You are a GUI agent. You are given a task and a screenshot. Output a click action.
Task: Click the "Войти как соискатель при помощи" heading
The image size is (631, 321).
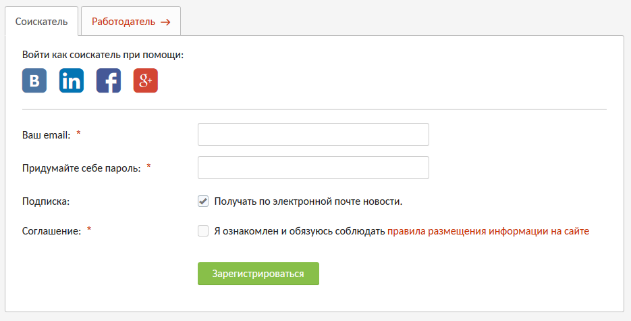pyautogui.click(x=103, y=55)
